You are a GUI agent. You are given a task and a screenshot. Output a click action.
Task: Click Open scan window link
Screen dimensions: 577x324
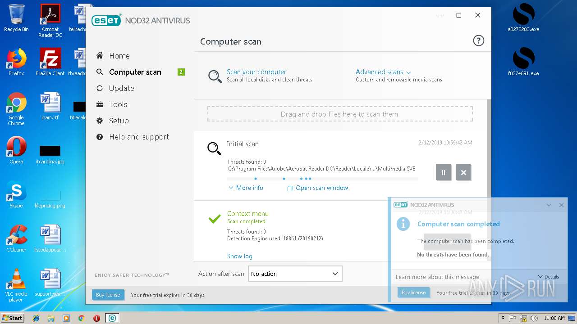point(318,188)
